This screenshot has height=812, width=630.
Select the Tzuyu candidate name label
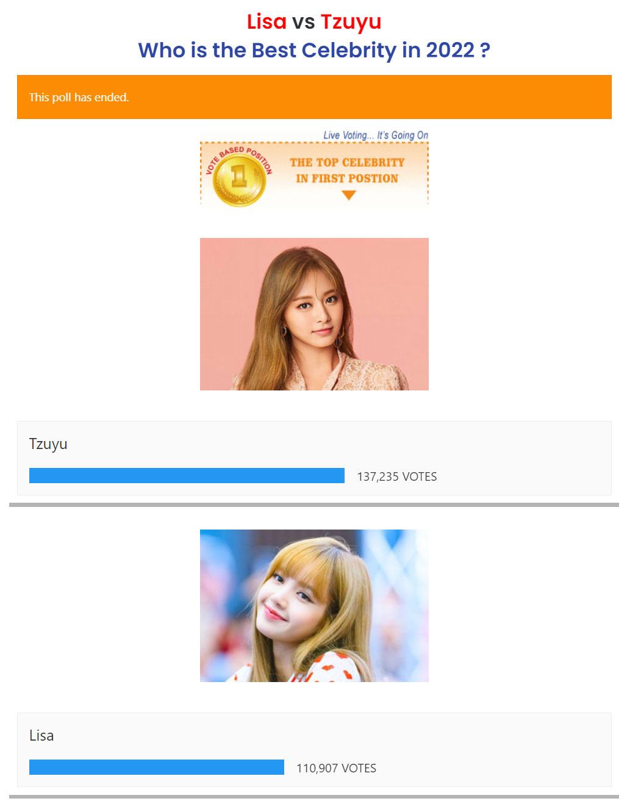(x=48, y=444)
